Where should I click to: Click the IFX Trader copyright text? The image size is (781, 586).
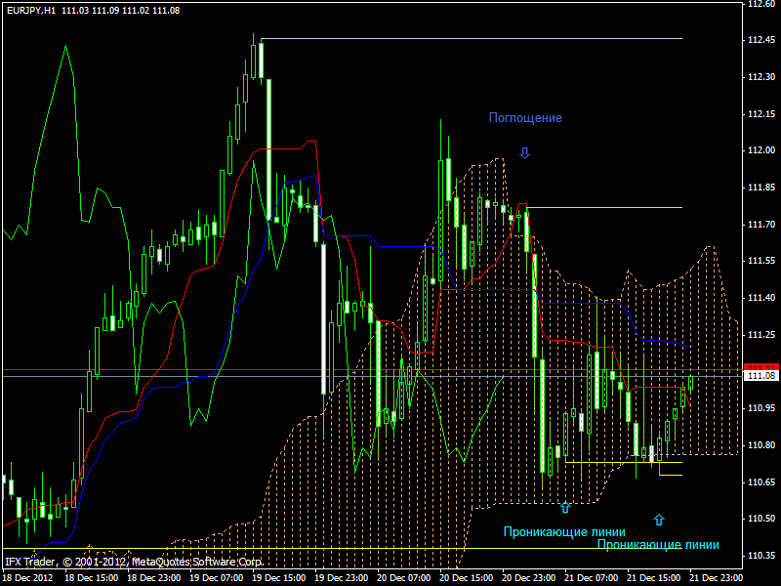[x=134, y=563]
